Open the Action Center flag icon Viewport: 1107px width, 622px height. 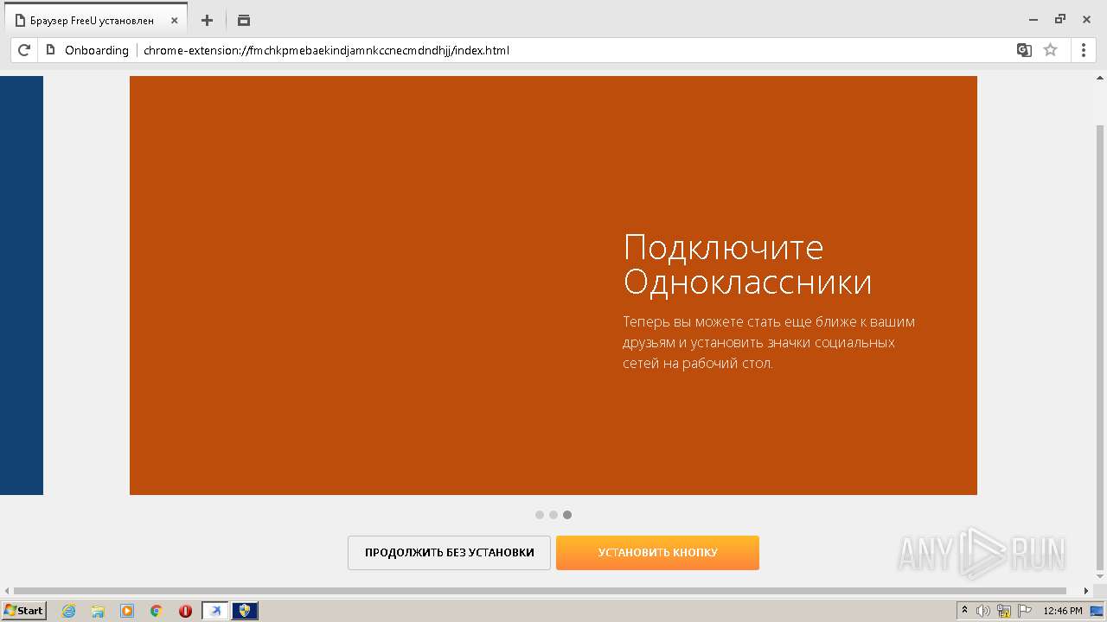[1025, 611]
